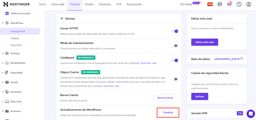Click the Hosting server icon in sidebar

click(x=7, y=53)
